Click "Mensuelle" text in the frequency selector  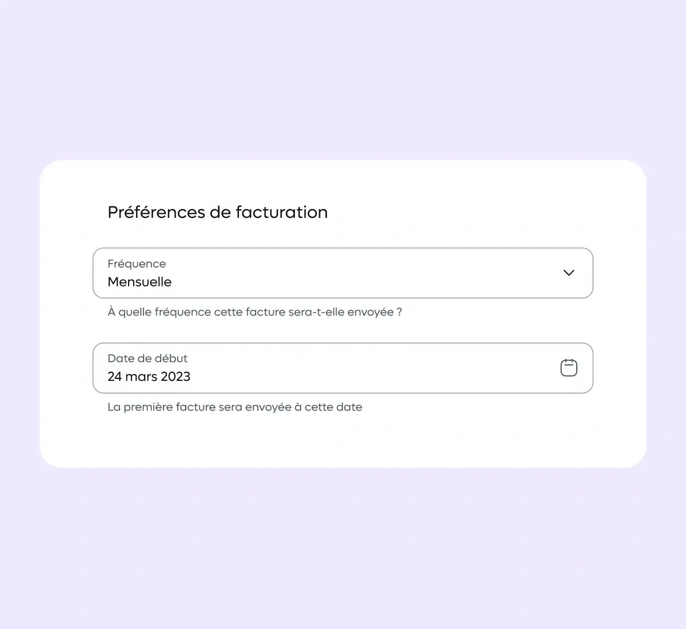(x=139, y=282)
